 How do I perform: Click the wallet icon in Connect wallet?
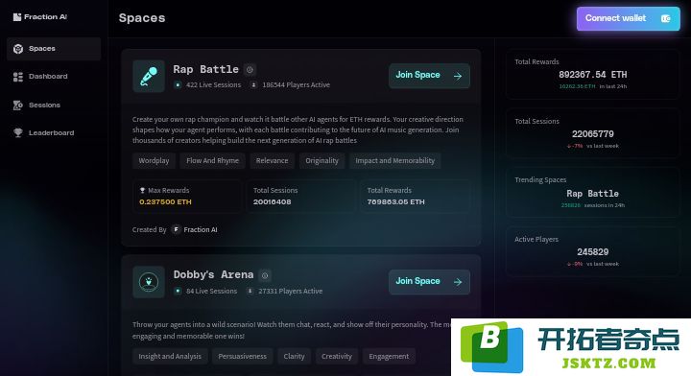pos(665,18)
